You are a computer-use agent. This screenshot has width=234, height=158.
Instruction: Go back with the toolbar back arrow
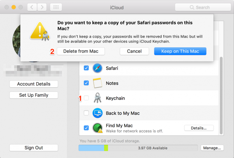(32, 7)
